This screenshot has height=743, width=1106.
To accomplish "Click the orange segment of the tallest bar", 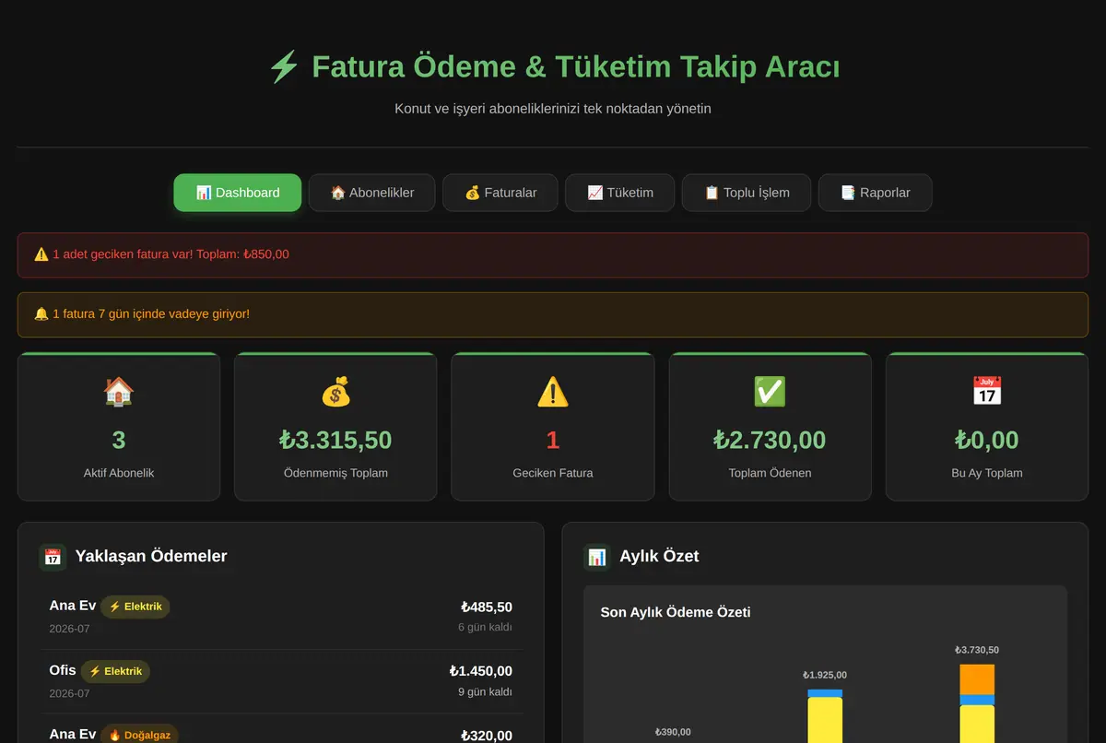I will [977, 679].
